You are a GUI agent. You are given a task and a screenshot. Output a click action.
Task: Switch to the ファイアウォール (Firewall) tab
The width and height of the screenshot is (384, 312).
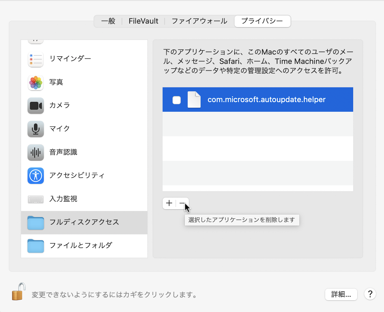[x=199, y=21]
